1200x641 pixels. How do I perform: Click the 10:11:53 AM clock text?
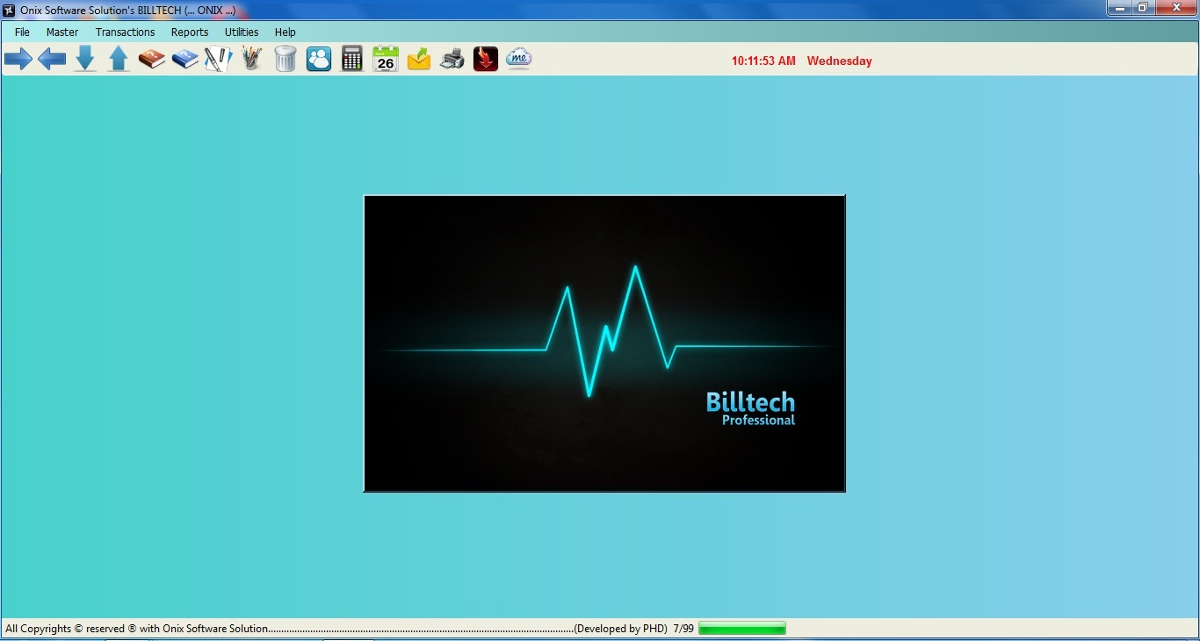click(763, 61)
